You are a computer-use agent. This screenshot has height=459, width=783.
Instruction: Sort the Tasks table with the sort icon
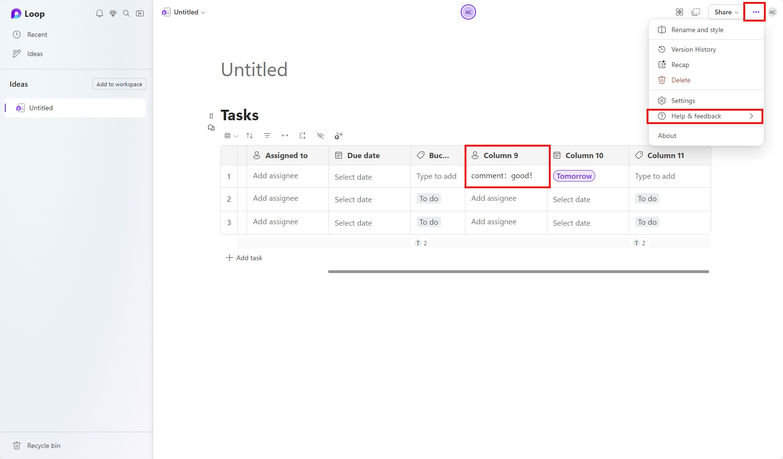click(x=250, y=136)
